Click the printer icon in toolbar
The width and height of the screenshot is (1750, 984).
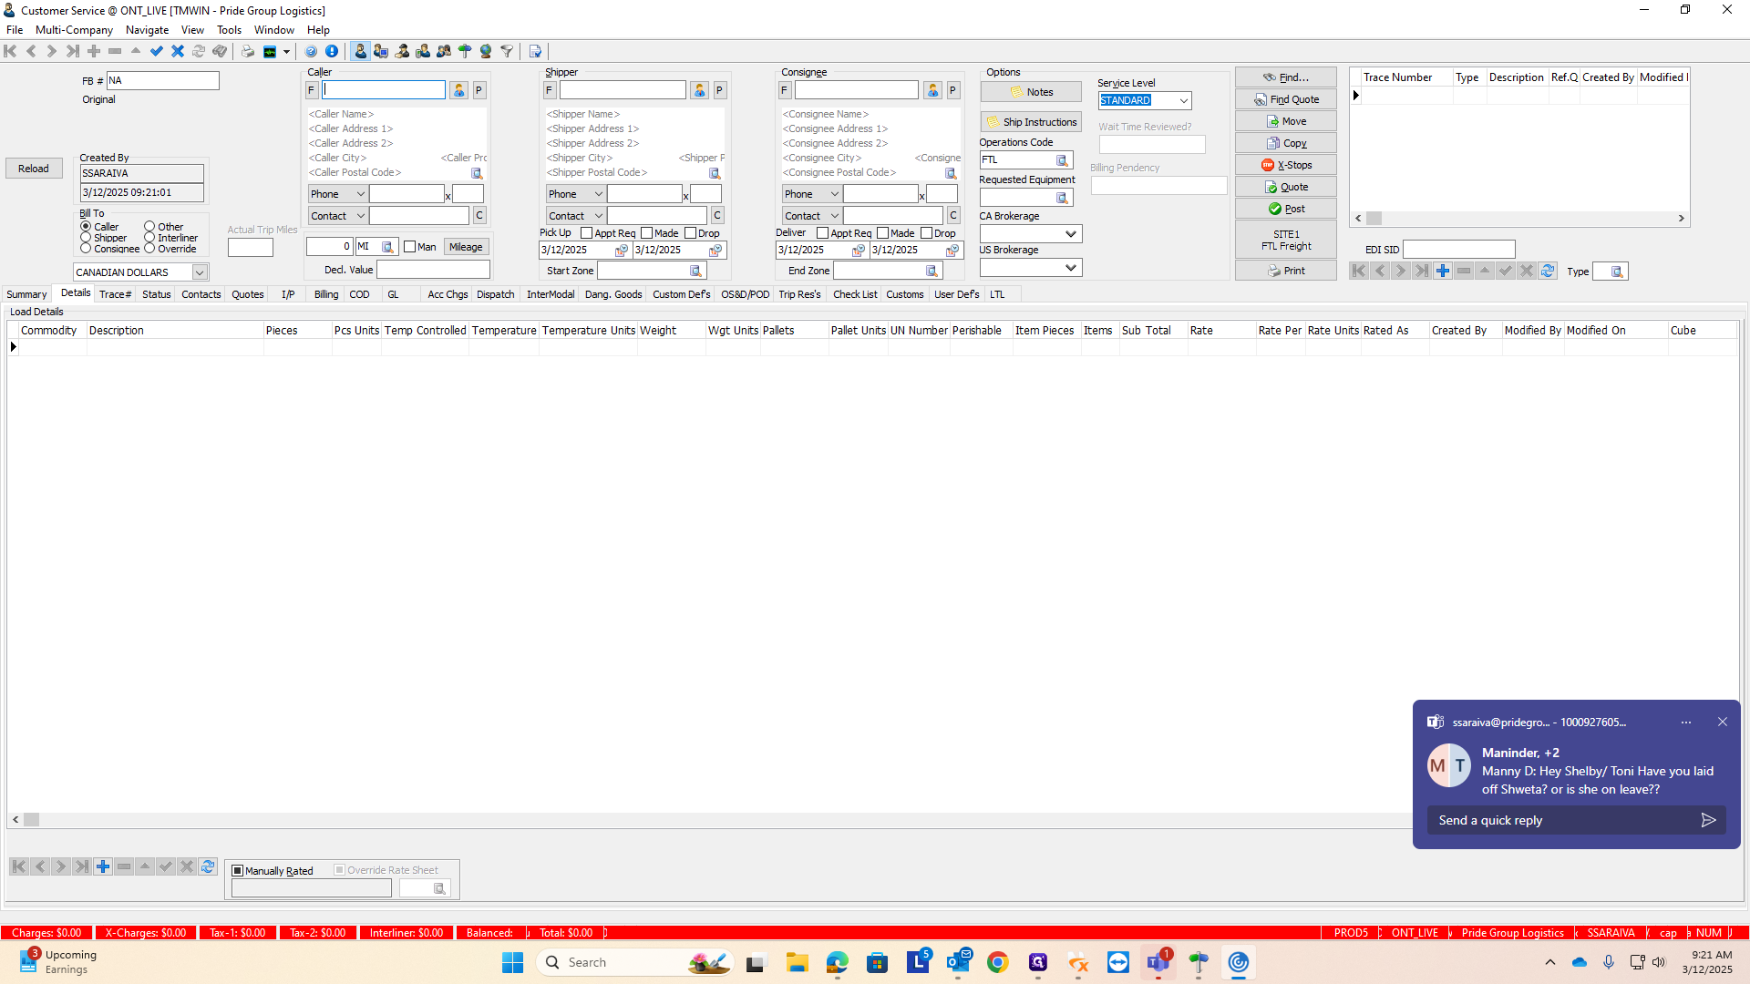[247, 52]
